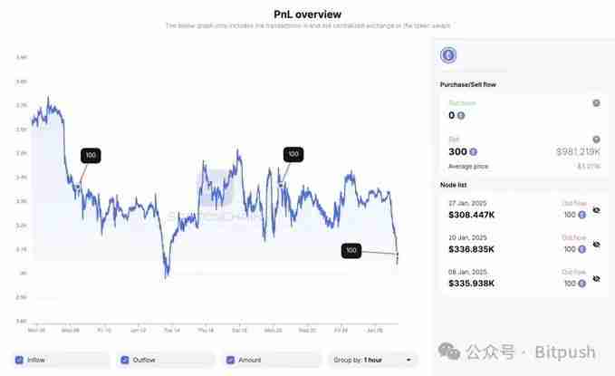Click the leftmost 100 marker on chart

[91, 155]
